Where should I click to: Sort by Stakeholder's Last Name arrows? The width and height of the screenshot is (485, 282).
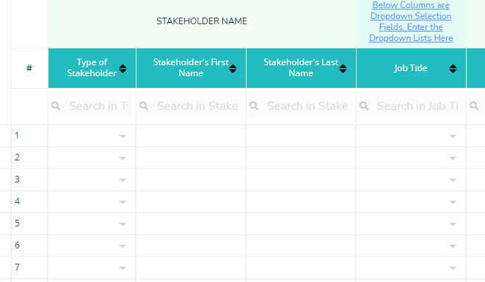click(343, 69)
